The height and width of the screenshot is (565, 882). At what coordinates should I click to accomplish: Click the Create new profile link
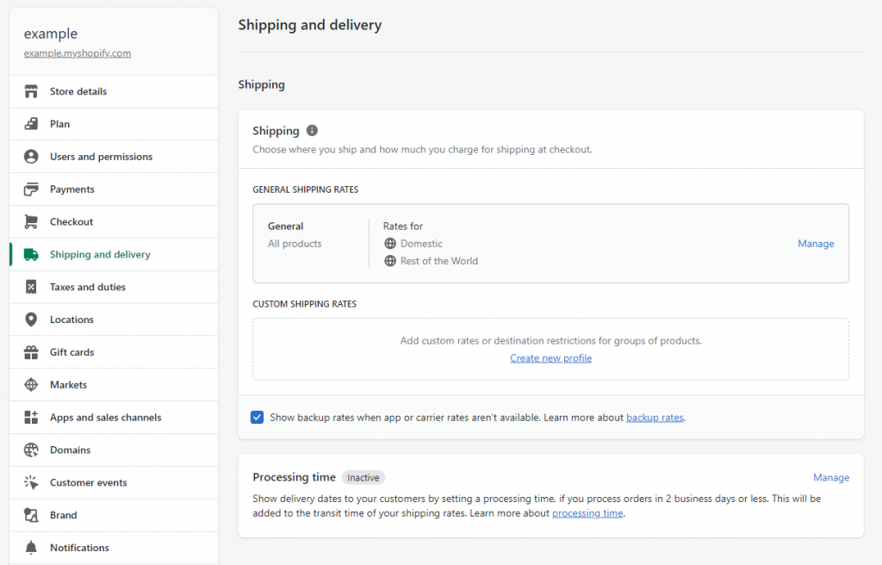(x=550, y=358)
